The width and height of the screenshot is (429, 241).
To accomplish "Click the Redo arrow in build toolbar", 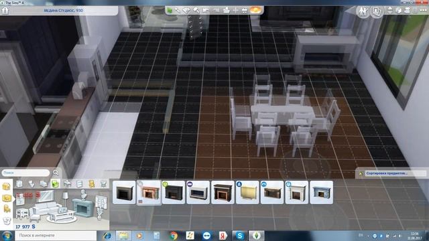I will coord(216,11).
